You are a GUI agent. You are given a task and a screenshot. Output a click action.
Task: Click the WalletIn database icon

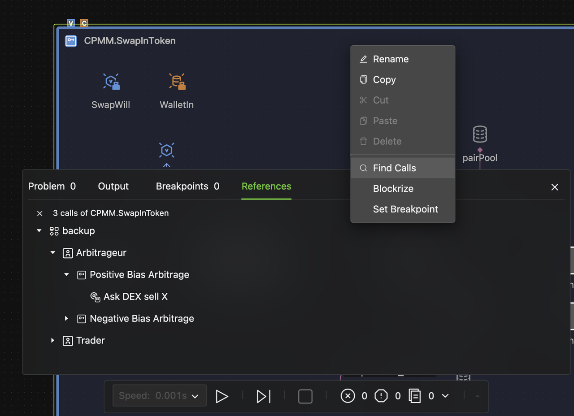(176, 81)
